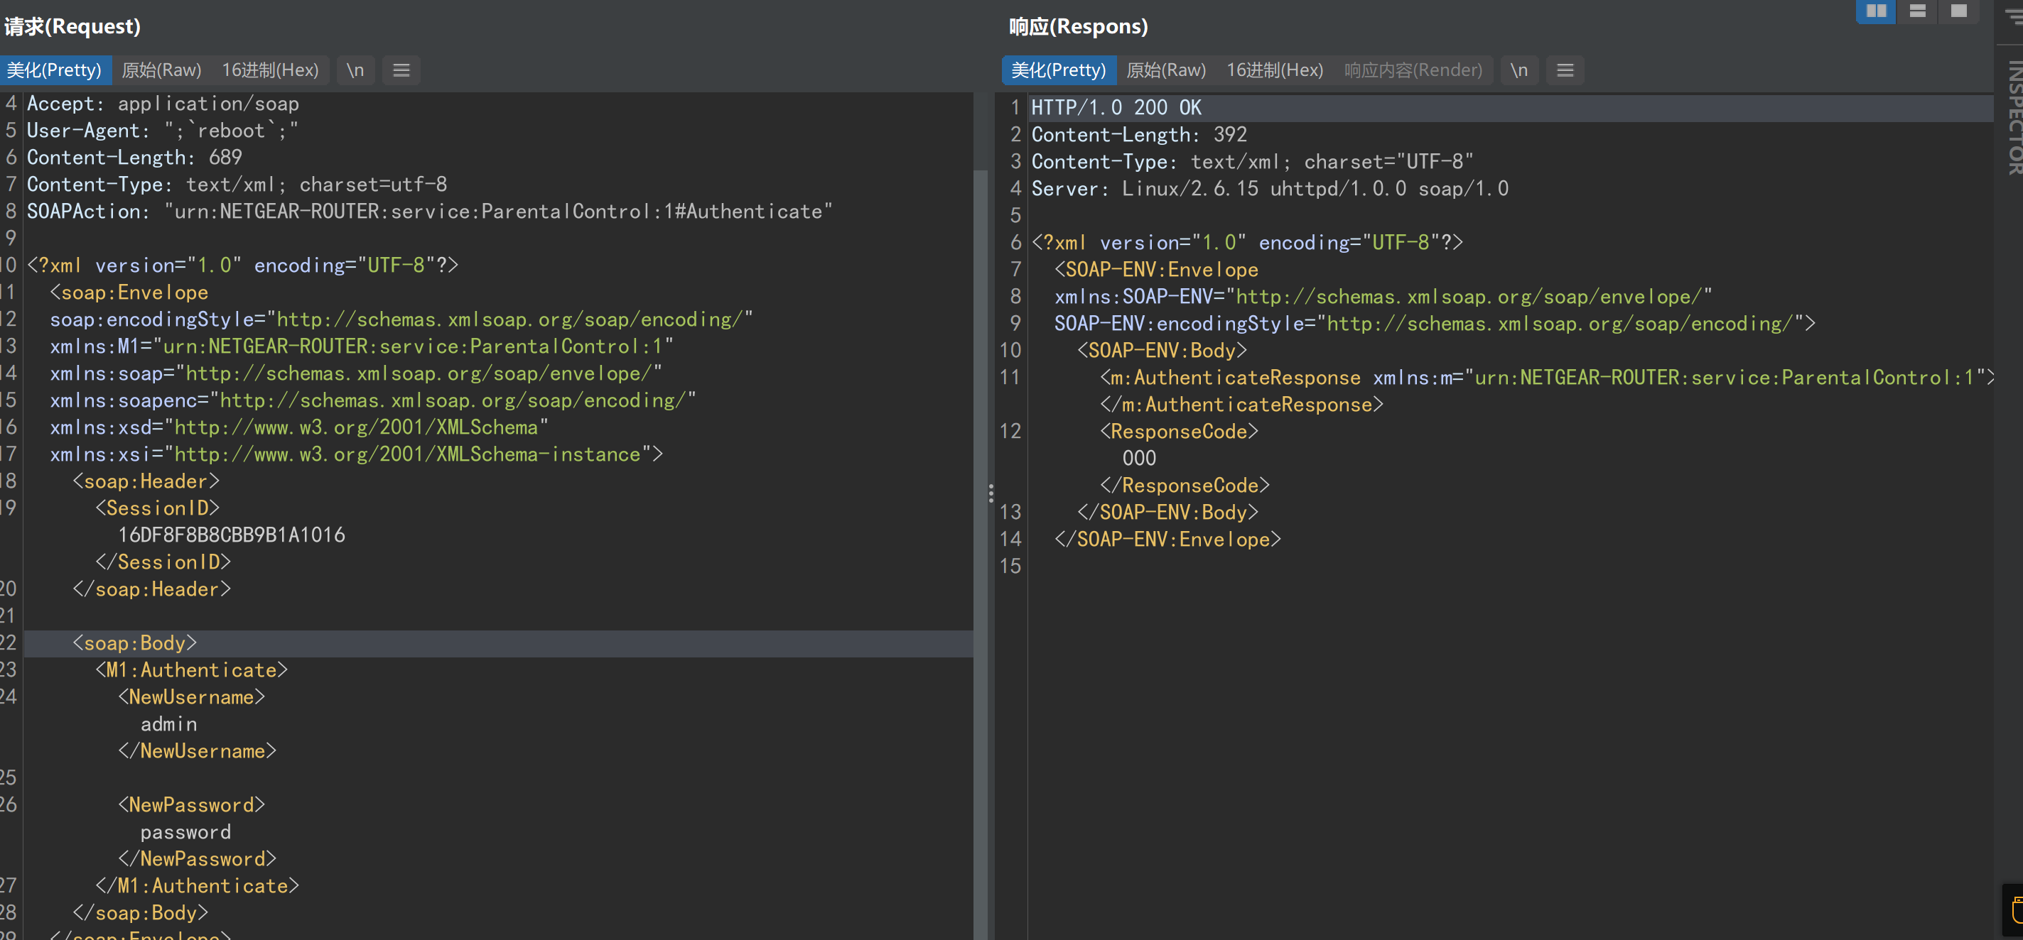
Task: Open the Response panel hamburger options menu
Action: 1565,70
